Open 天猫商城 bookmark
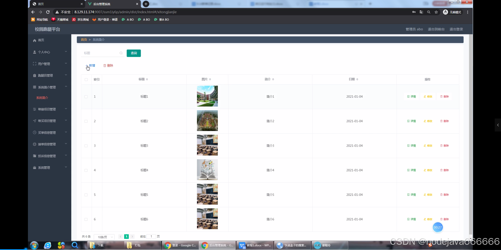 [x=60, y=20]
